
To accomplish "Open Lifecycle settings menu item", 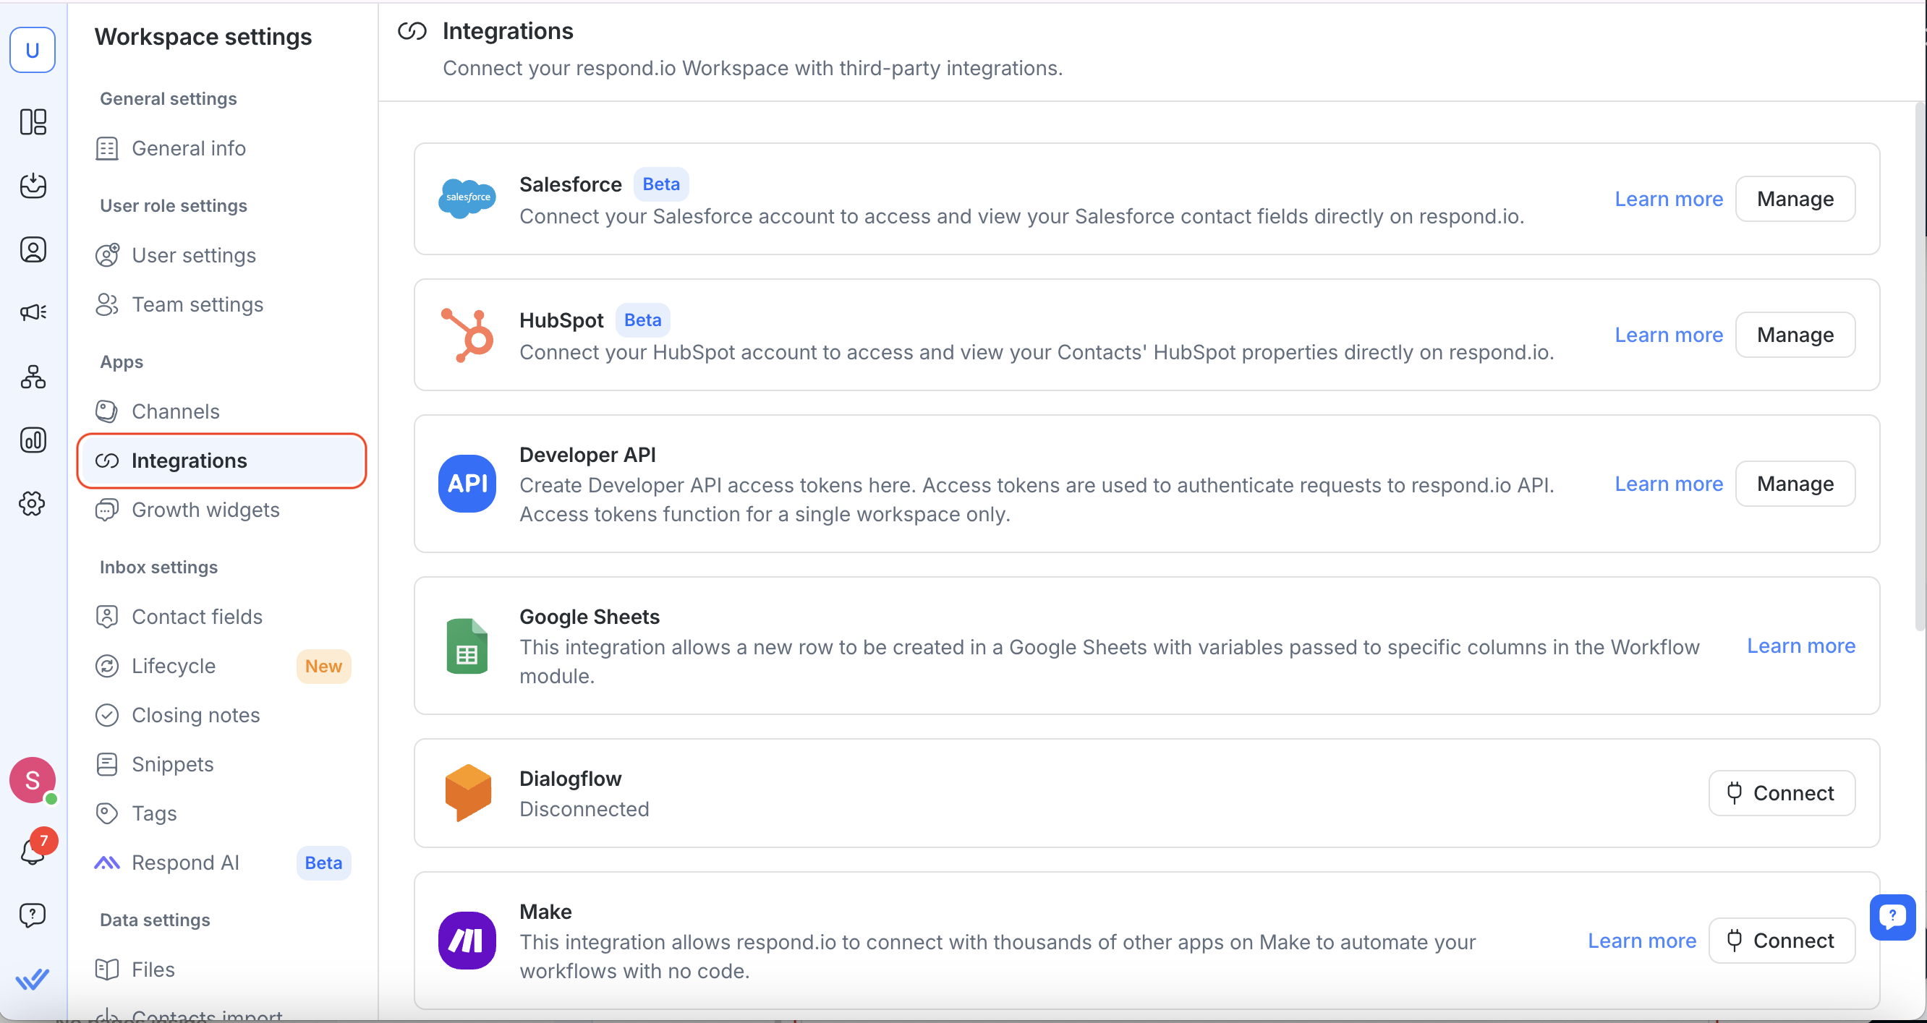I will tap(174, 666).
